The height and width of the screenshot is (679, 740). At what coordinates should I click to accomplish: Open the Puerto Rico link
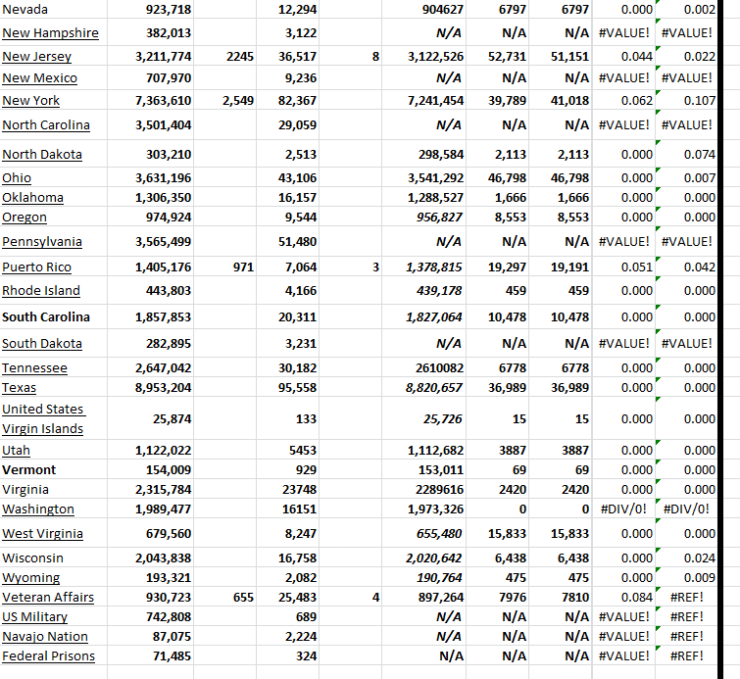(37, 267)
